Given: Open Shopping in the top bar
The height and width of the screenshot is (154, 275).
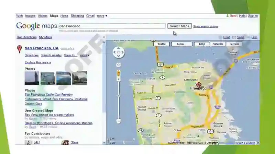Looking at the screenshot, I should (x=77, y=16).
